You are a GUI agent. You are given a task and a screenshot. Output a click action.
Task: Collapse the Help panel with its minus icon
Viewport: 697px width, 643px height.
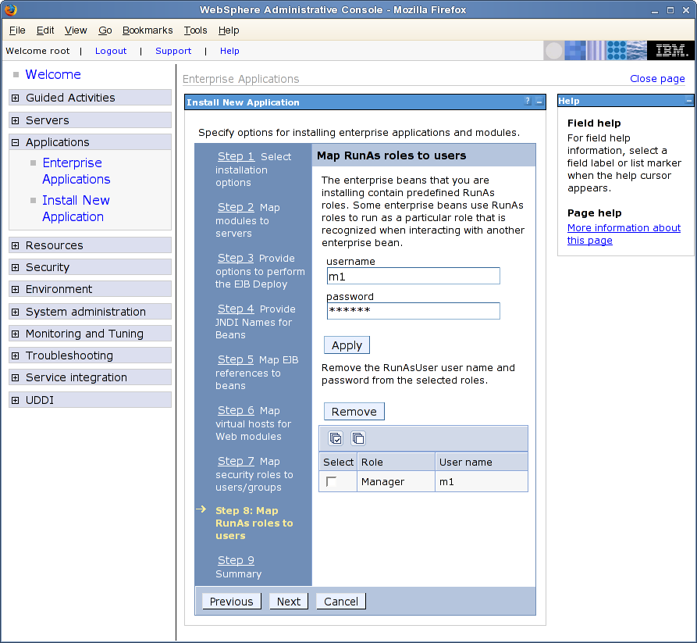(x=688, y=101)
